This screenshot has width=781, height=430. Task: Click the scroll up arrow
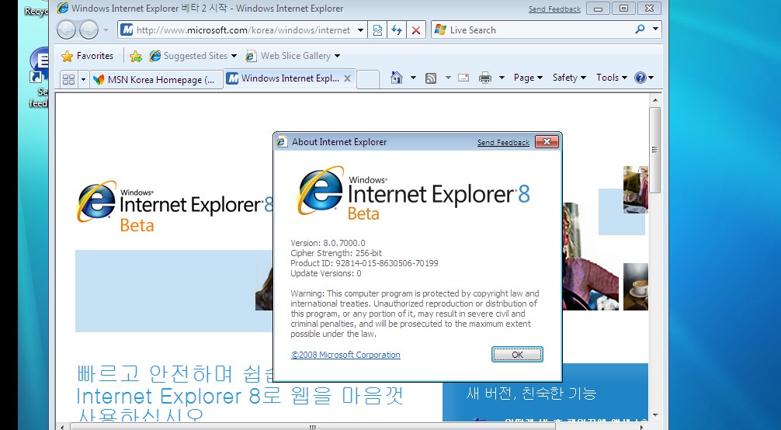click(x=655, y=100)
